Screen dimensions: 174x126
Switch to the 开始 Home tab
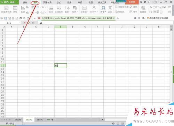pos(25,2)
